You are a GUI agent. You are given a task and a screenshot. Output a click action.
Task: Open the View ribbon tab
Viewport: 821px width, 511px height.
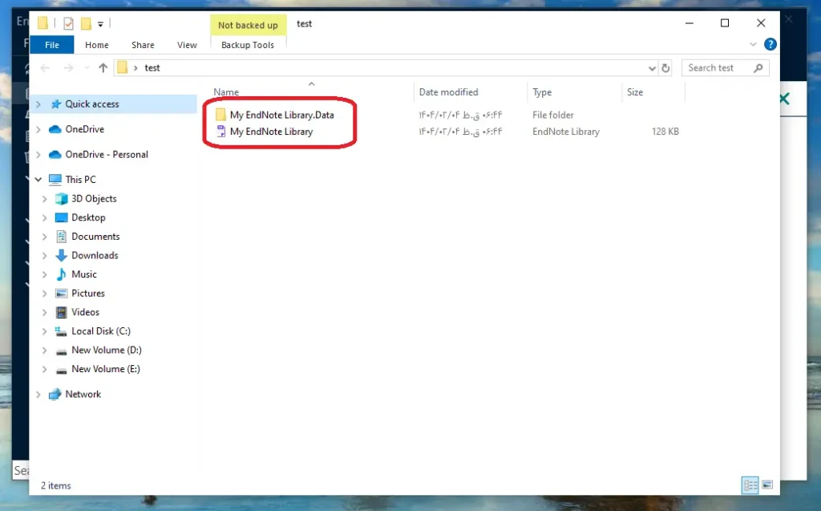[187, 45]
